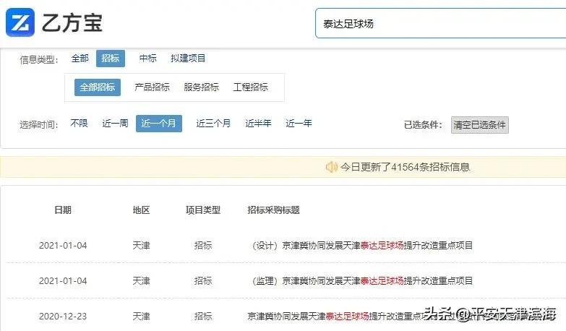
Task: Click the 已选条件 label
Action: pyautogui.click(x=423, y=125)
